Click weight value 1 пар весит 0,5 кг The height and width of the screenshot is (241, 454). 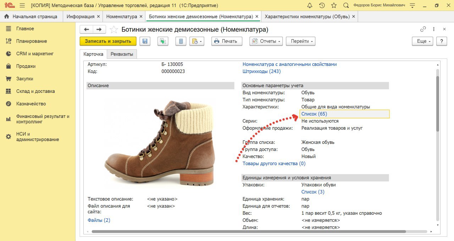pos(342,213)
